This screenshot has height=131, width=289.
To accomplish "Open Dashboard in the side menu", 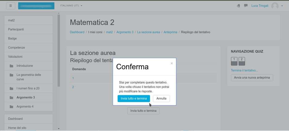I will pos(28,119).
